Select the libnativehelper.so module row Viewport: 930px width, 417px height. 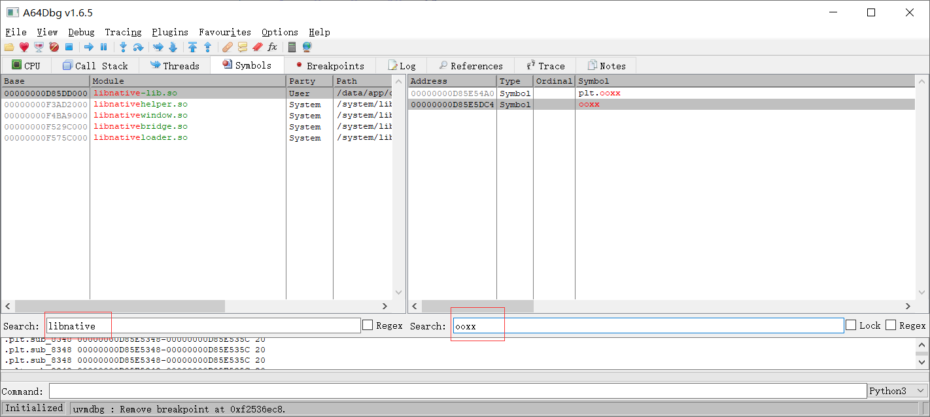[x=196, y=104]
